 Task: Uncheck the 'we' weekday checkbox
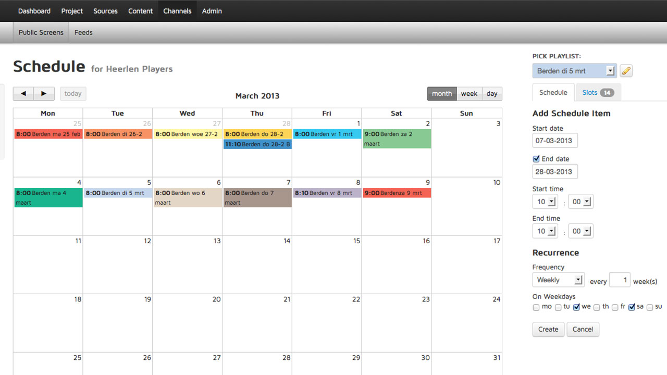(576, 307)
